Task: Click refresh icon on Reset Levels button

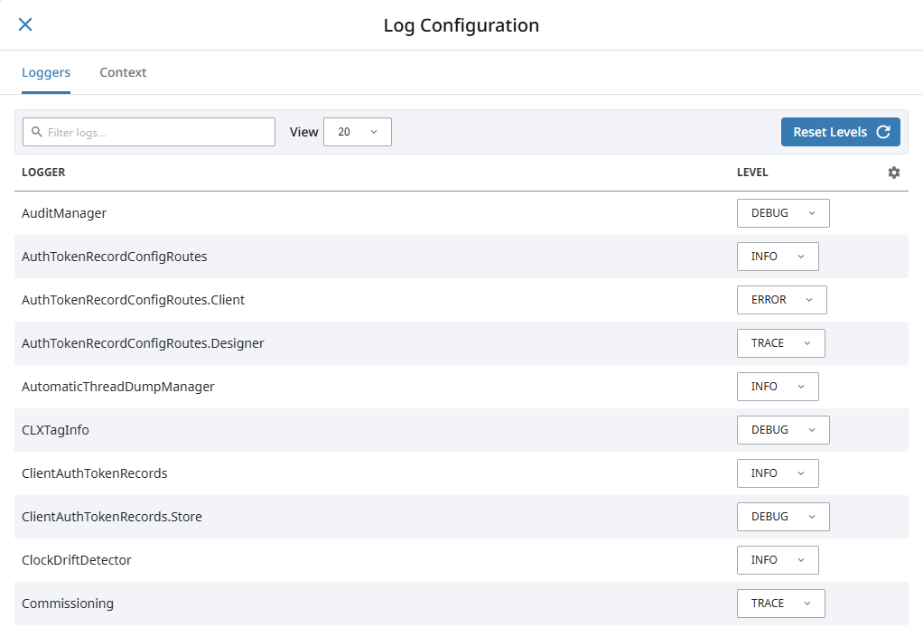Action: point(883,132)
